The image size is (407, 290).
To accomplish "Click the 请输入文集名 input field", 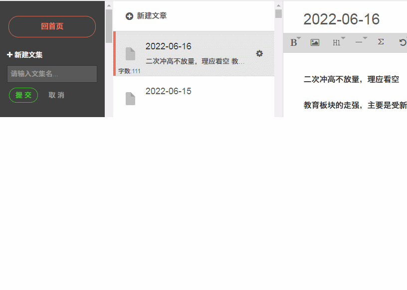I will click(x=52, y=74).
